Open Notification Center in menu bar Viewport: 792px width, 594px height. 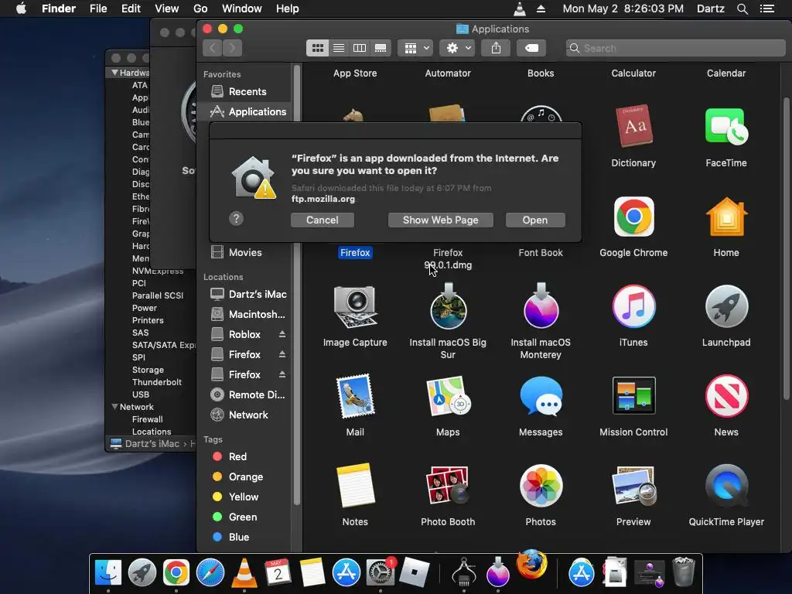pos(767,9)
